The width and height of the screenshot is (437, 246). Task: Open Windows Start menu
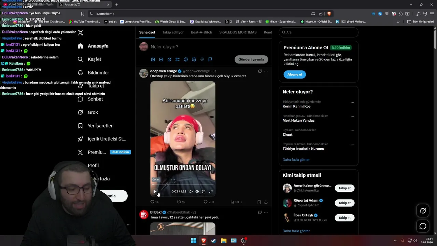point(194,241)
